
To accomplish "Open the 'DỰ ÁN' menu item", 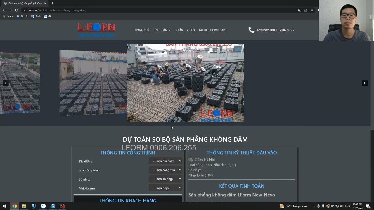I will pyautogui.click(x=179, y=30).
